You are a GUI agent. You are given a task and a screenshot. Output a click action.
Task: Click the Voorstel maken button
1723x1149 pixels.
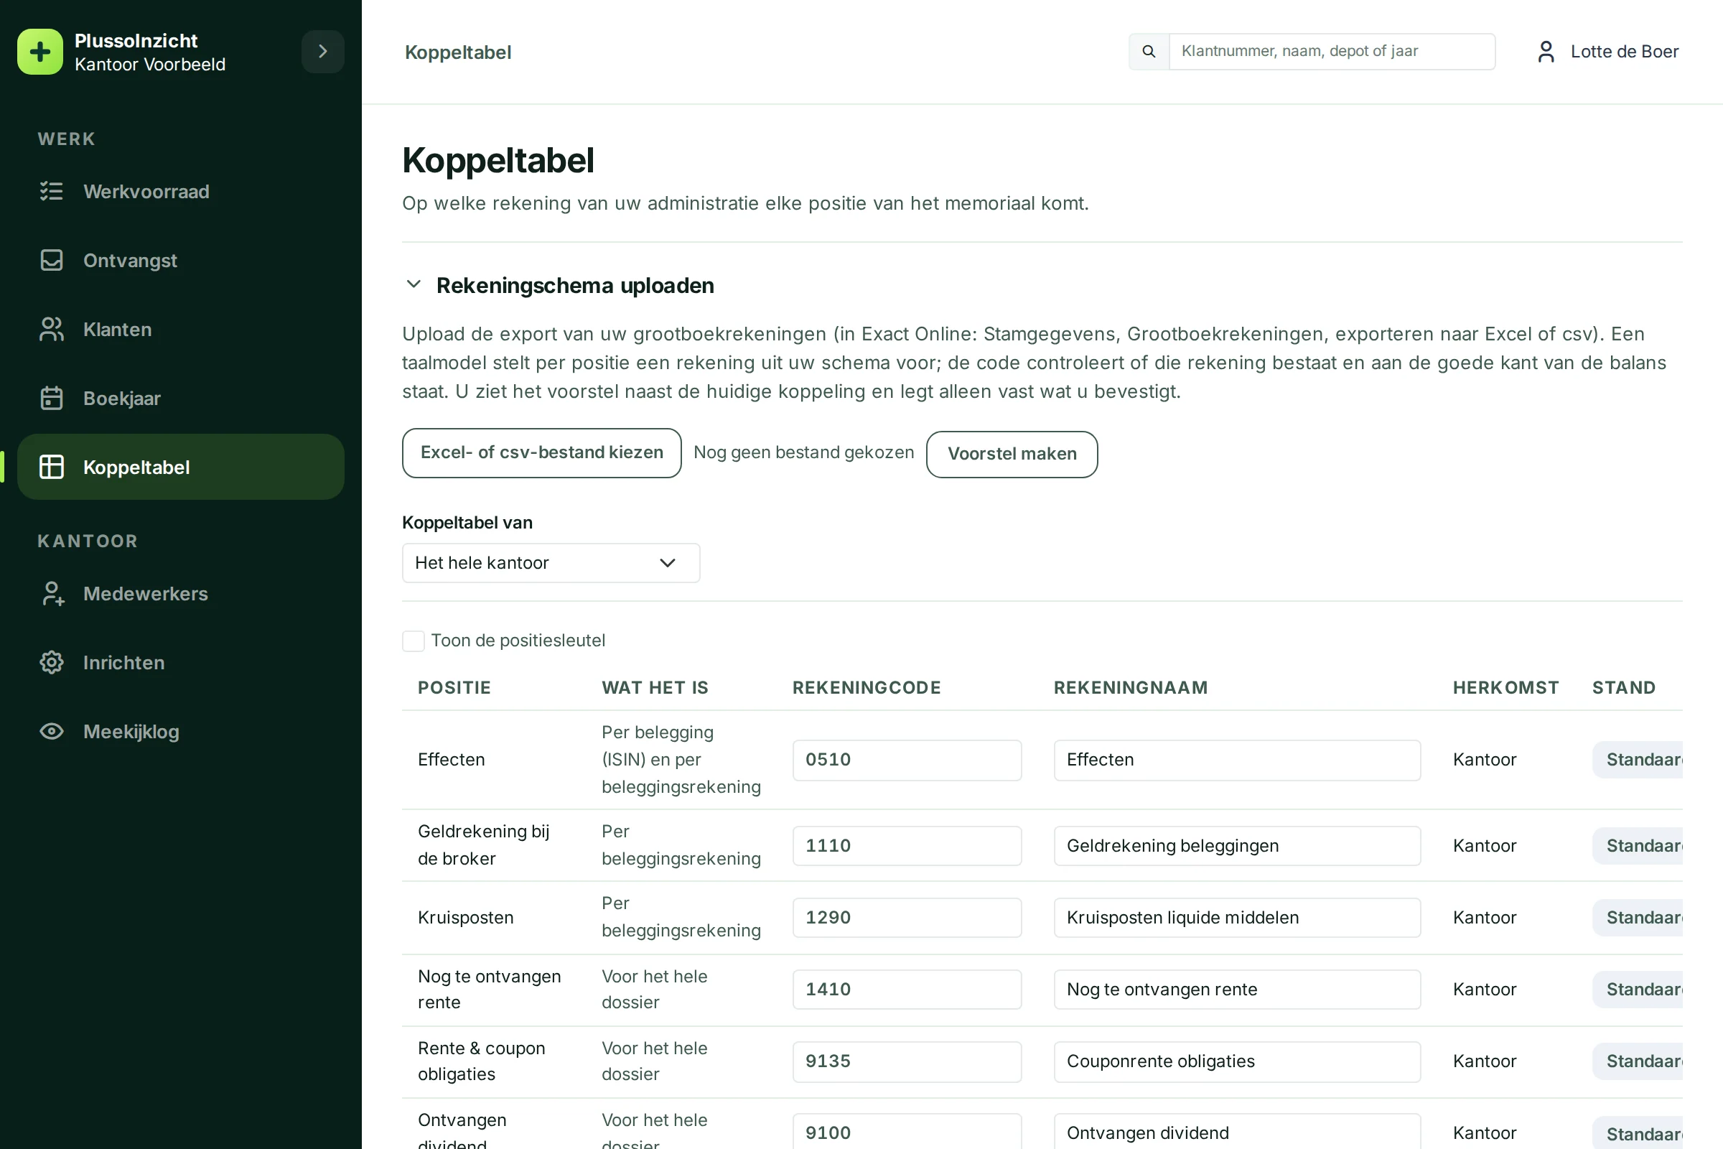(1012, 455)
